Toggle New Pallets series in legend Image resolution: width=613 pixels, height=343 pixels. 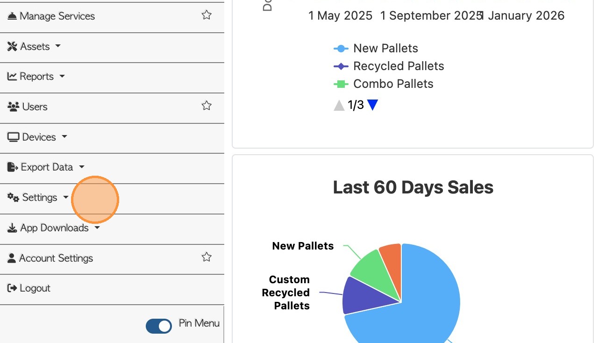385,49
